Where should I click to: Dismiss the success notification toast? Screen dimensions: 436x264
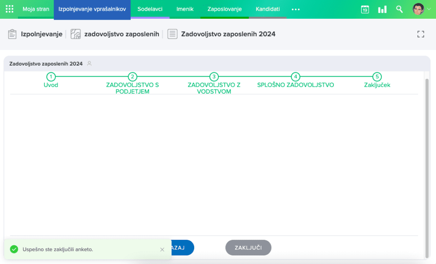[x=162, y=250]
